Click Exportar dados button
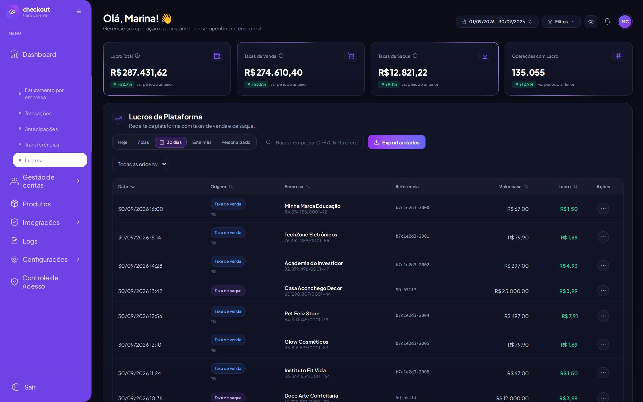Viewport: 643px width, 402px height. point(397,142)
